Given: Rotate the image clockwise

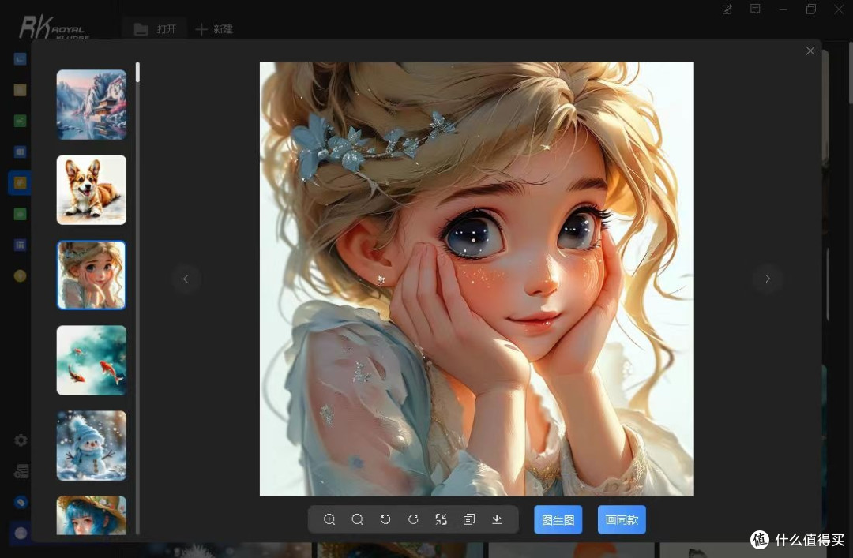Looking at the screenshot, I should [x=413, y=519].
